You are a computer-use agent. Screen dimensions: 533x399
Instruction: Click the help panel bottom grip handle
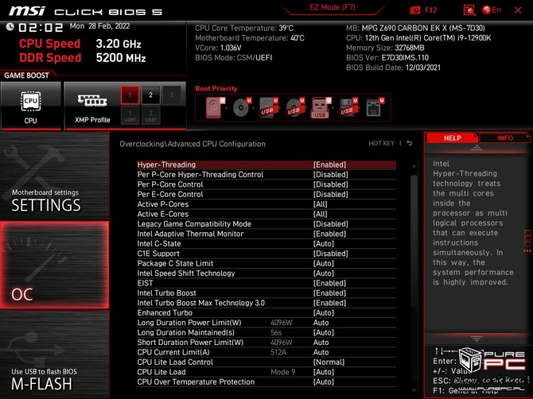coord(477,339)
